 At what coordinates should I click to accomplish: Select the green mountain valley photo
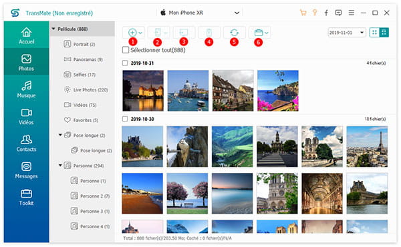[x=232, y=147]
